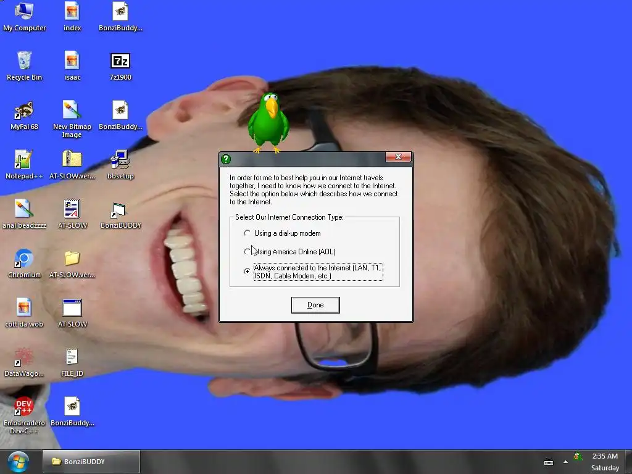
Task: Open the Windows Start menu orb
Action: (x=18, y=462)
